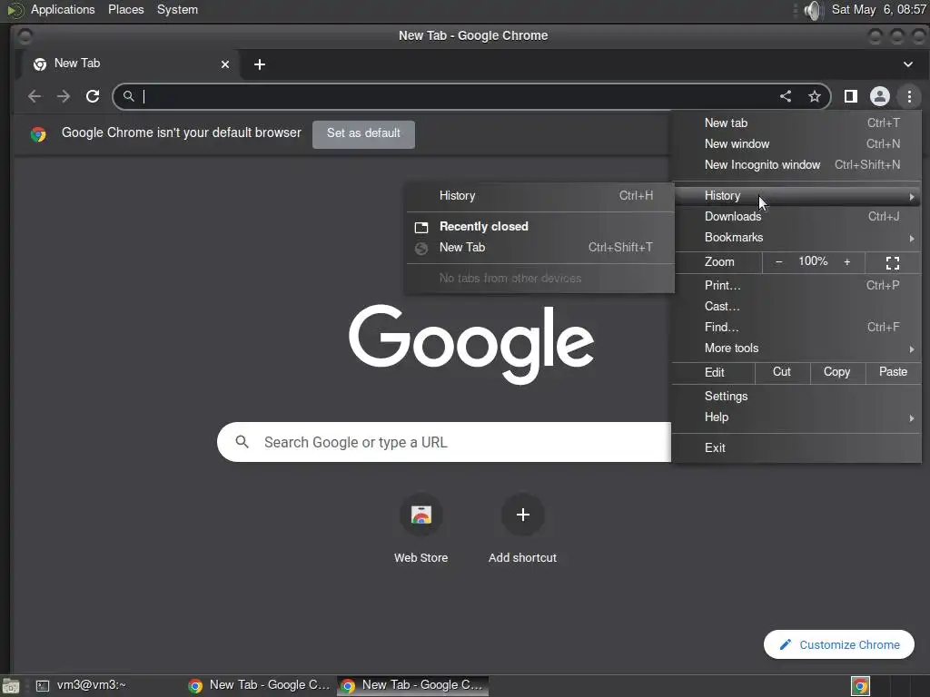
Task: Open the vm3@vm3:~ terminal taskbar item
Action: [x=81, y=685]
